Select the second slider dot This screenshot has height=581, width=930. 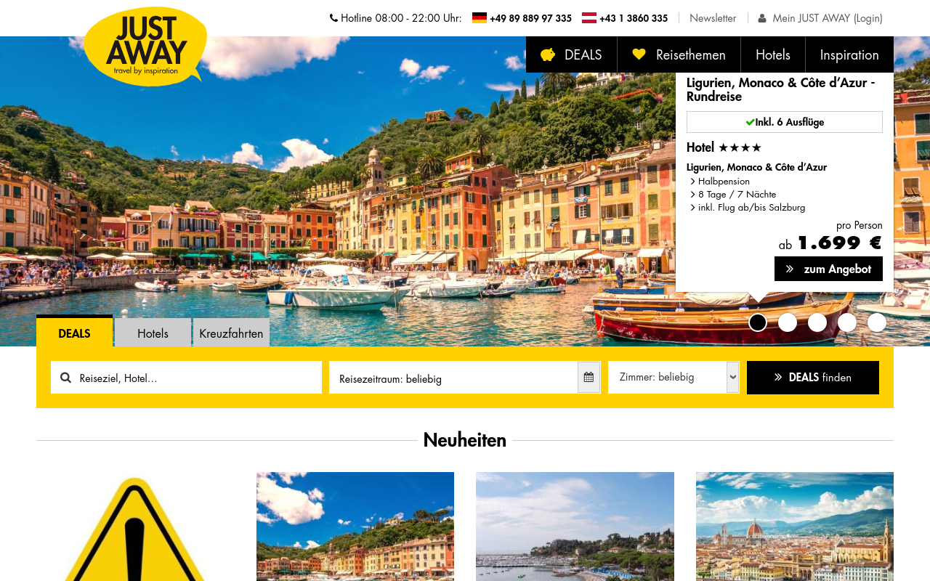(788, 322)
